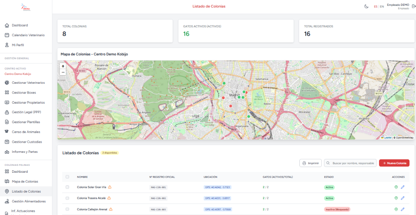Edit Colonia Callejón Arenal pencil icon
Screen dimensions: 416x215
(403, 209)
